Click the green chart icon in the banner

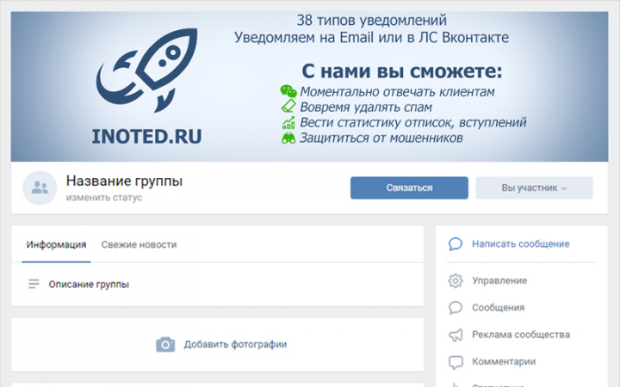click(x=288, y=122)
